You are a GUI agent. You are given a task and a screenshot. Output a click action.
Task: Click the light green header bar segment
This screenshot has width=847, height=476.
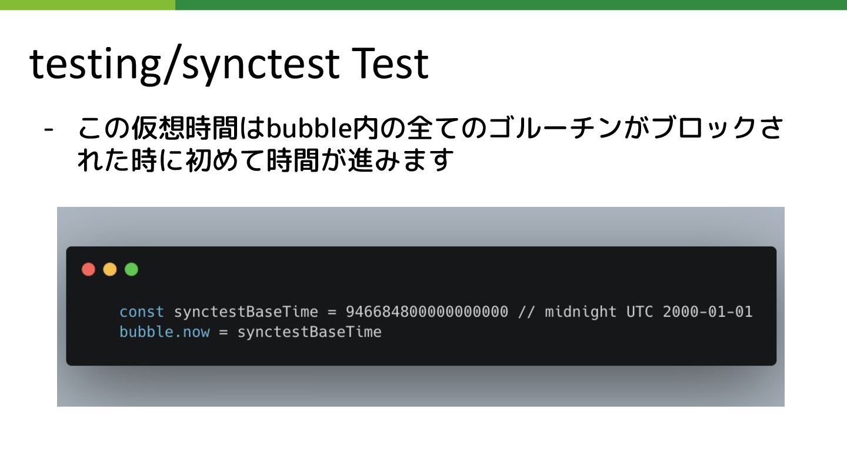pos(88,5)
